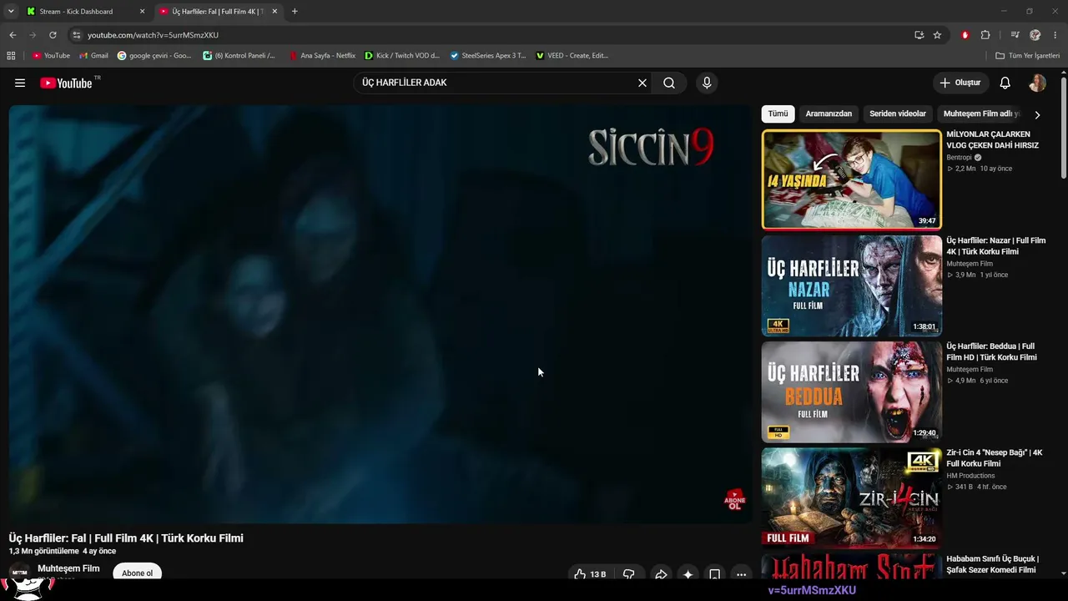Open the sparkle Ask AI button
Image resolution: width=1068 pixels, height=601 pixels.
688,574
